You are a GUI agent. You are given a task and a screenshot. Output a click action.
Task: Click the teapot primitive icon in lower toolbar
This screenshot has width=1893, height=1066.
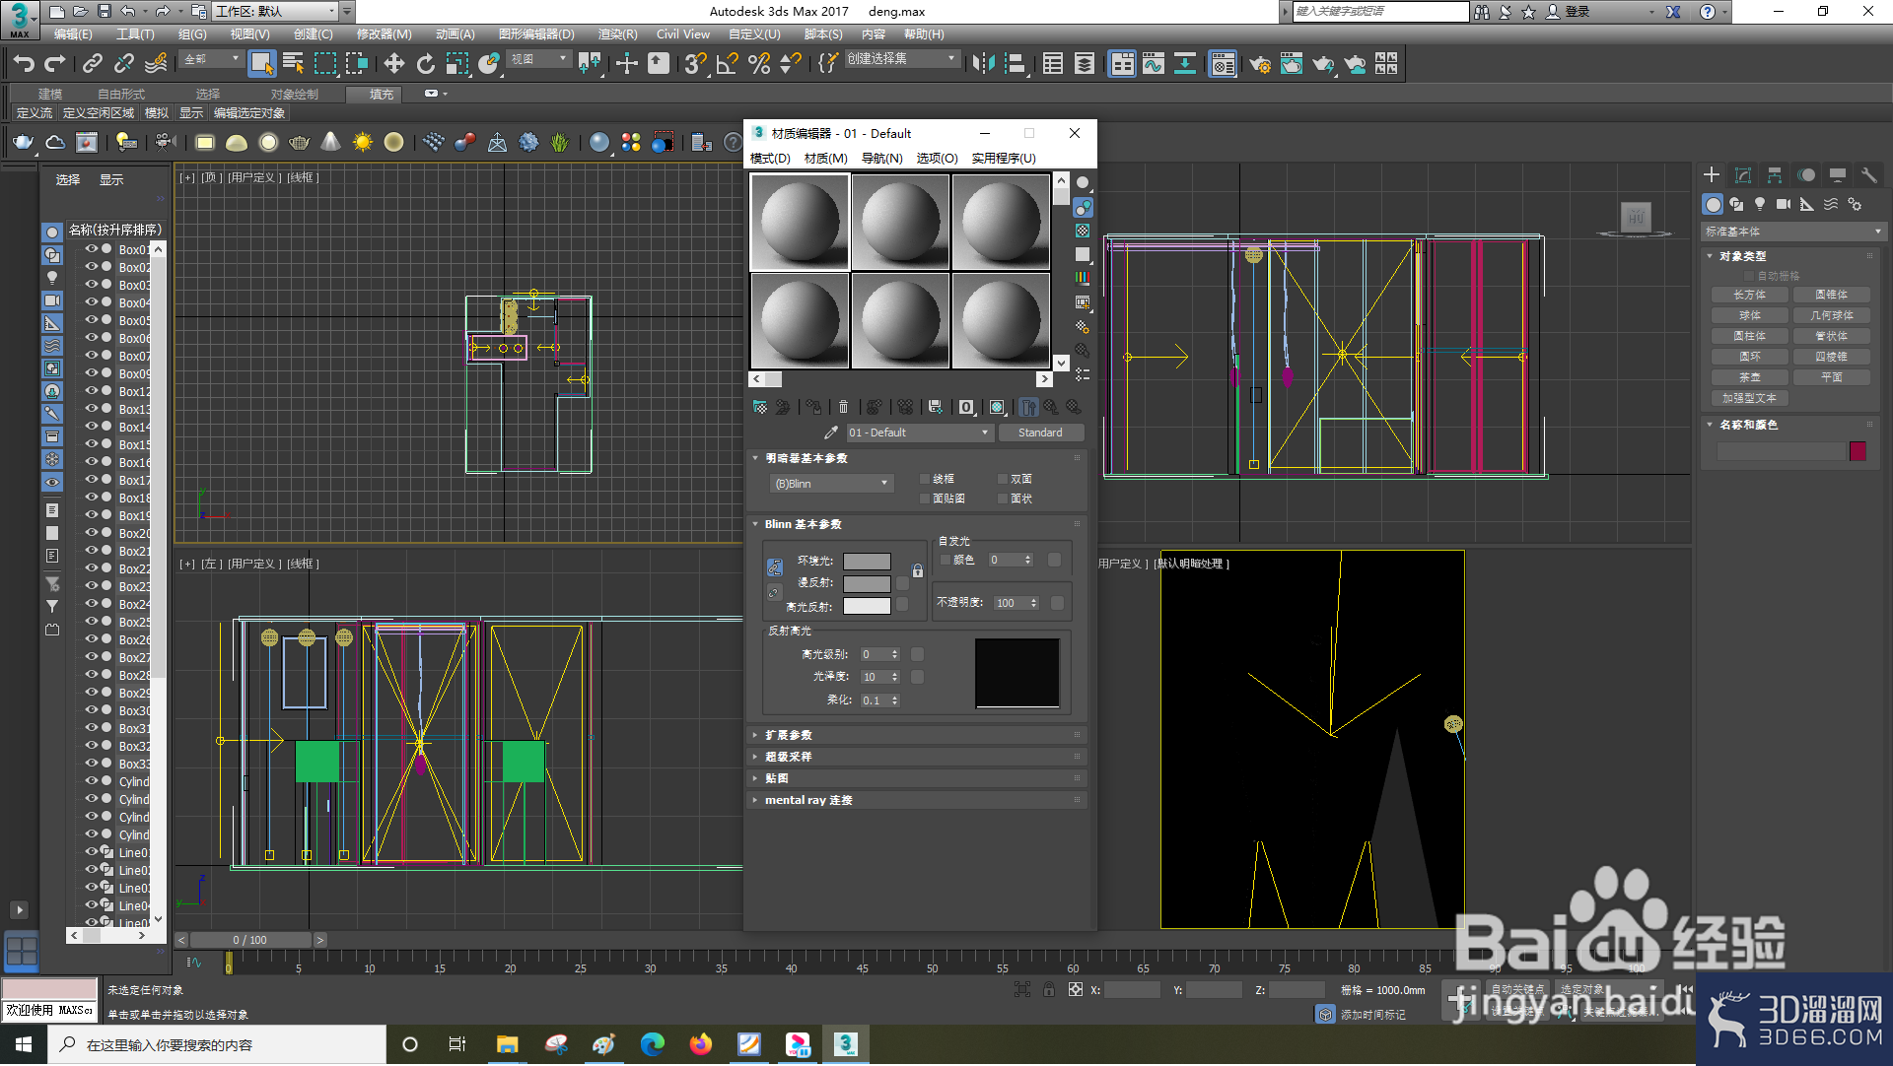(x=23, y=143)
